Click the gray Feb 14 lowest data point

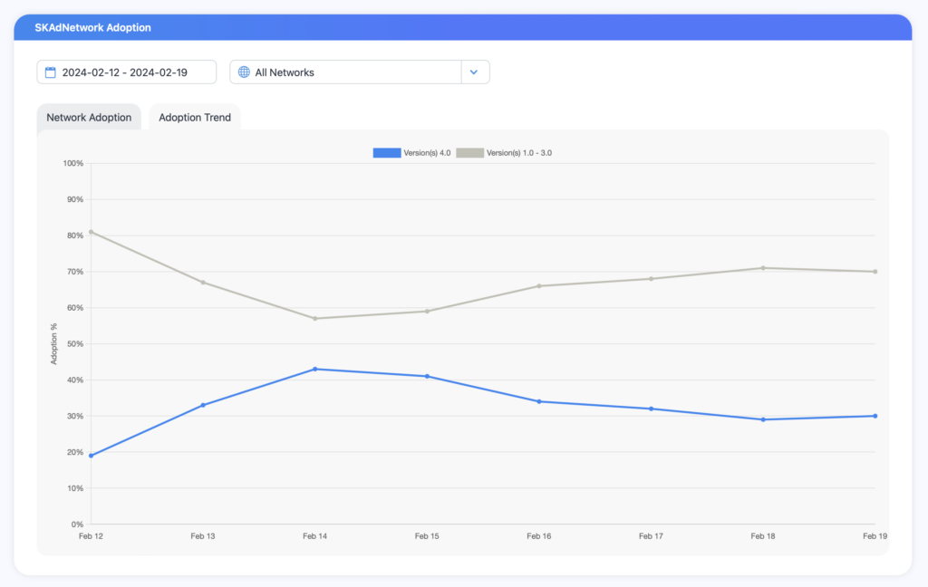pyautogui.click(x=314, y=318)
